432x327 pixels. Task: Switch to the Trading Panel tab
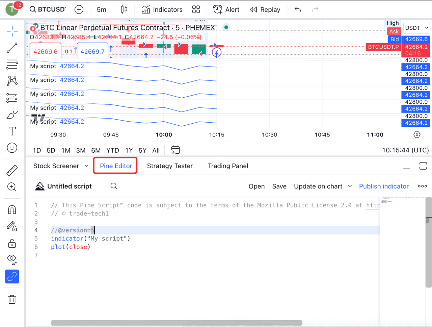click(228, 166)
